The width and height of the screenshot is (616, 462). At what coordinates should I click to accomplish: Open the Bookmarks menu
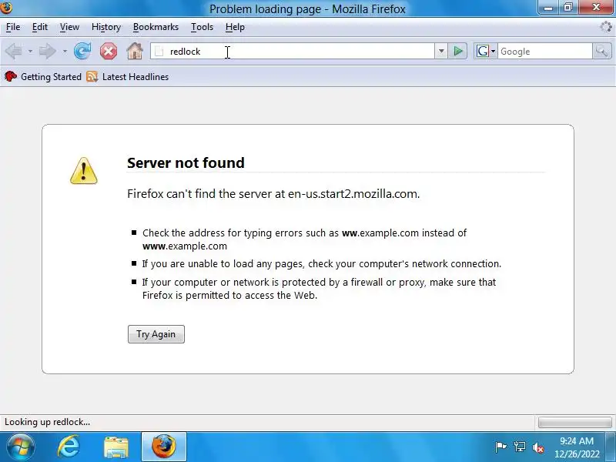click(x=156, y=27)
